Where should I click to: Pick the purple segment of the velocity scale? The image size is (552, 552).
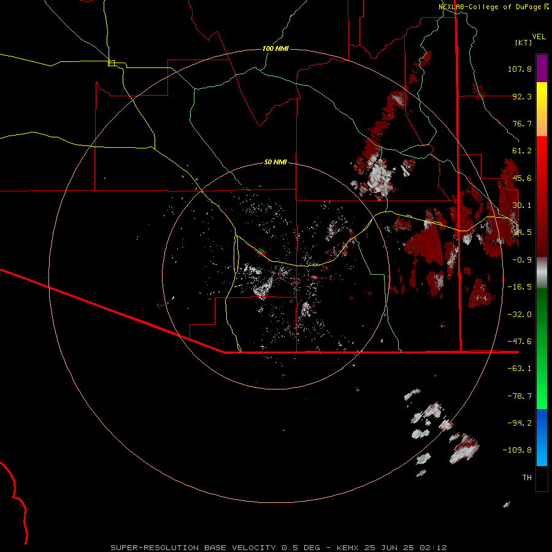[x=542, y=68]
